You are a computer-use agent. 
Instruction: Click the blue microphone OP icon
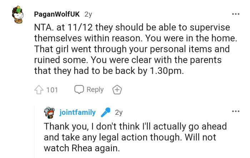[105, 113]
